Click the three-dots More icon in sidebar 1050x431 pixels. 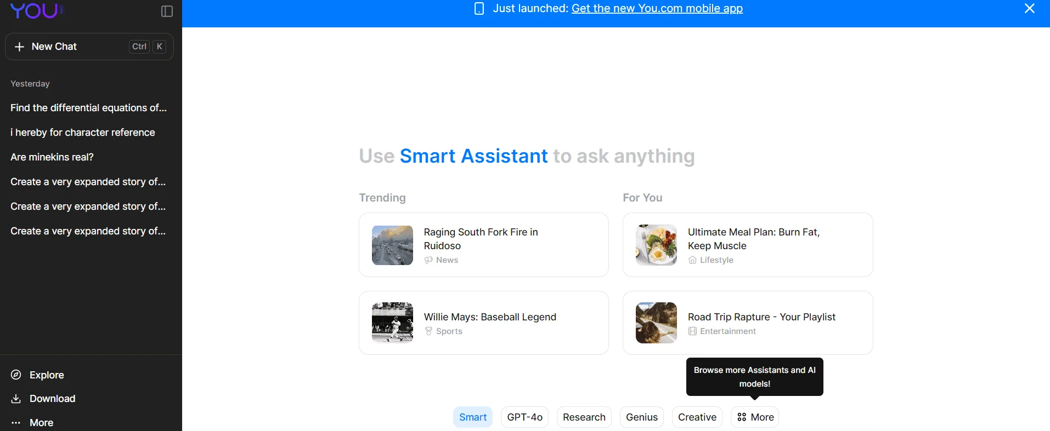pos(16,423)
